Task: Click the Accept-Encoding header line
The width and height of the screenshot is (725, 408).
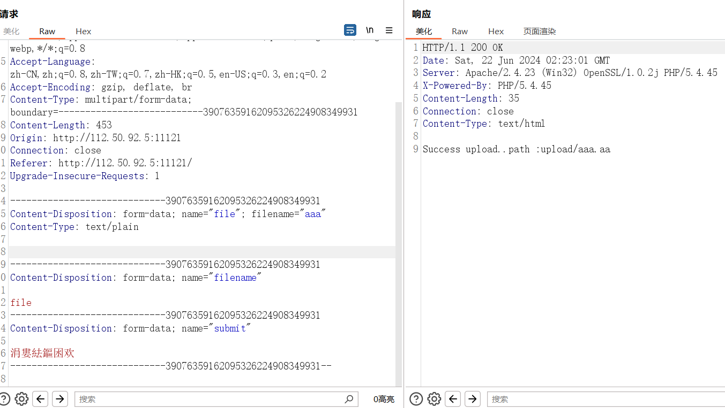Action: click(x=101, y=87)
